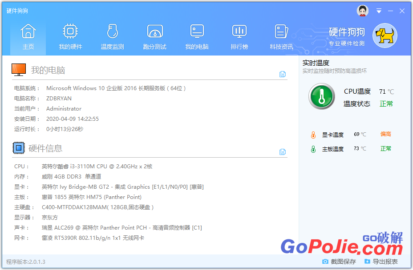Click the orange 显卡温度 thermometer icon

[313, 135]
